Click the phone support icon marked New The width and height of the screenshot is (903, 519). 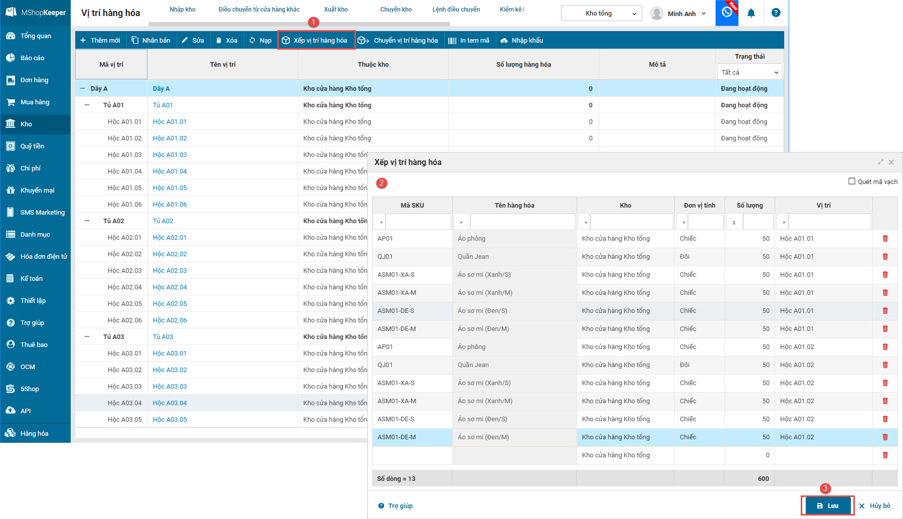[727, 13]
